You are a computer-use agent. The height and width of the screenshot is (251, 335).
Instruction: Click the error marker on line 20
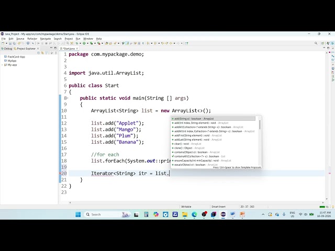pos(60,173)
